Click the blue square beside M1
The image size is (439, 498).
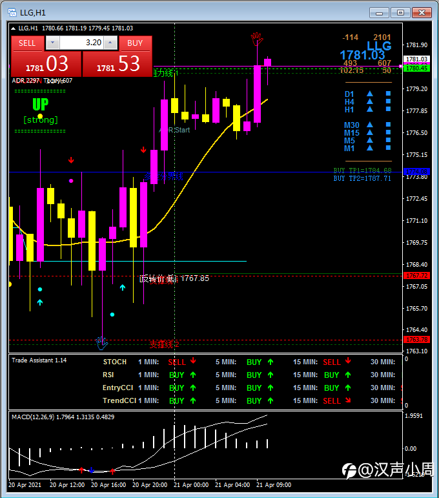(388, 148)
